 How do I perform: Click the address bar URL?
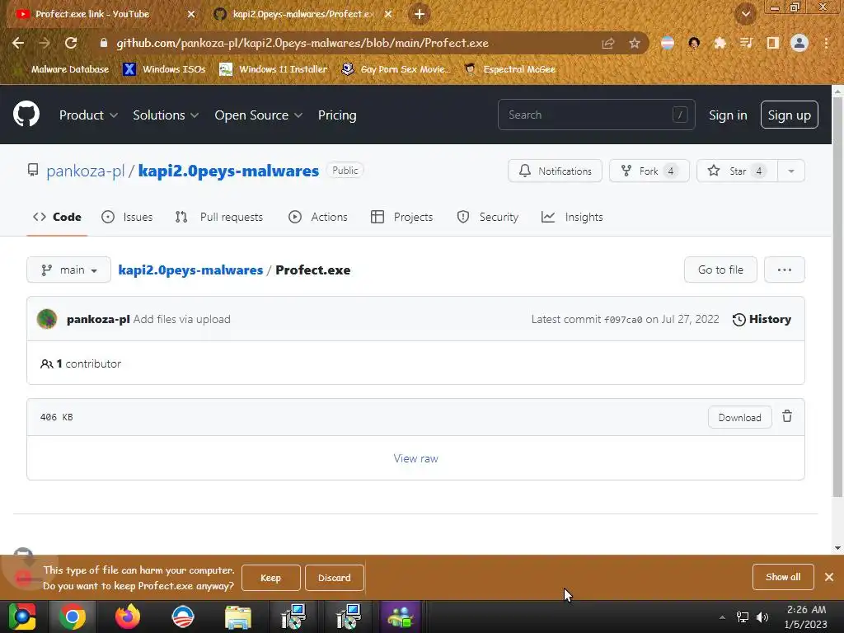pyautogui.click(x=302, y=43)
